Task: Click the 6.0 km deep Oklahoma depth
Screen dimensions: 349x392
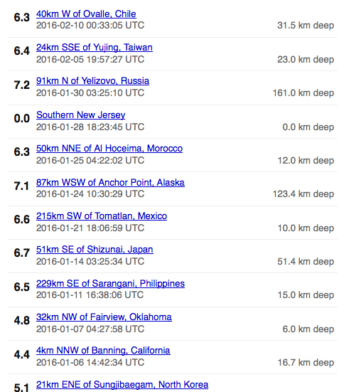Action: (x=308, y=329)
